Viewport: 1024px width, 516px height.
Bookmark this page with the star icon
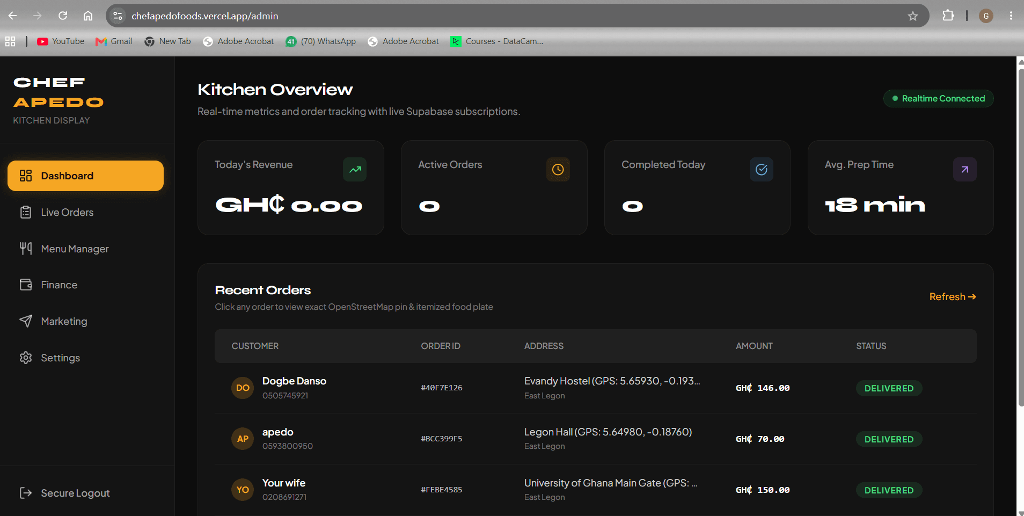(x=912, y=16)
